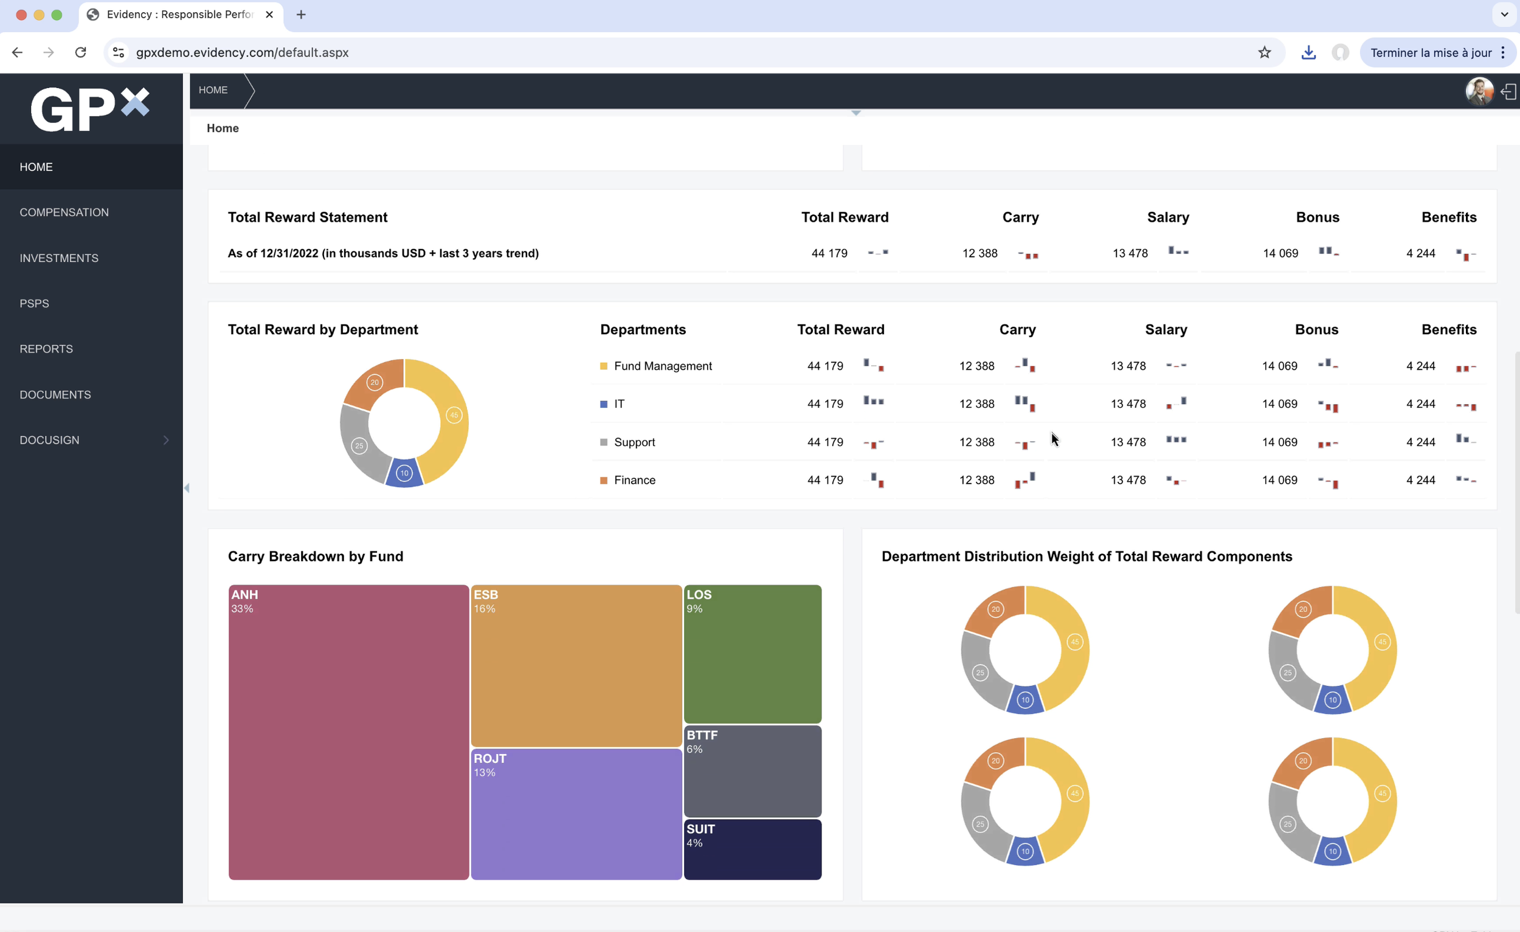Image resolution: width=1520 pixels, height=932 pixels.
Task: Select REPORTS in the sidebar
Action: [x=46, y=349]
